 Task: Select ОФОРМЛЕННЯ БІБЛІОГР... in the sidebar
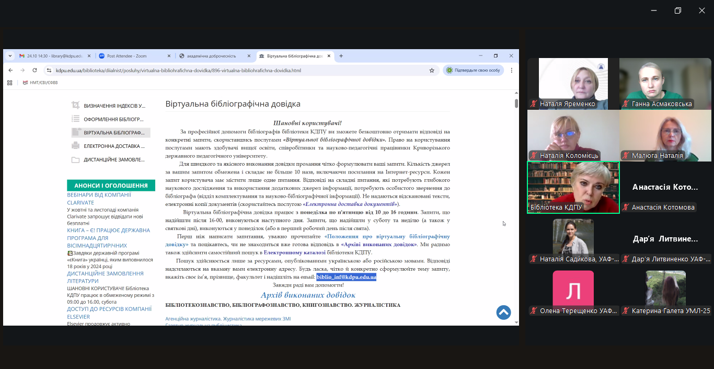pos(113,119)
